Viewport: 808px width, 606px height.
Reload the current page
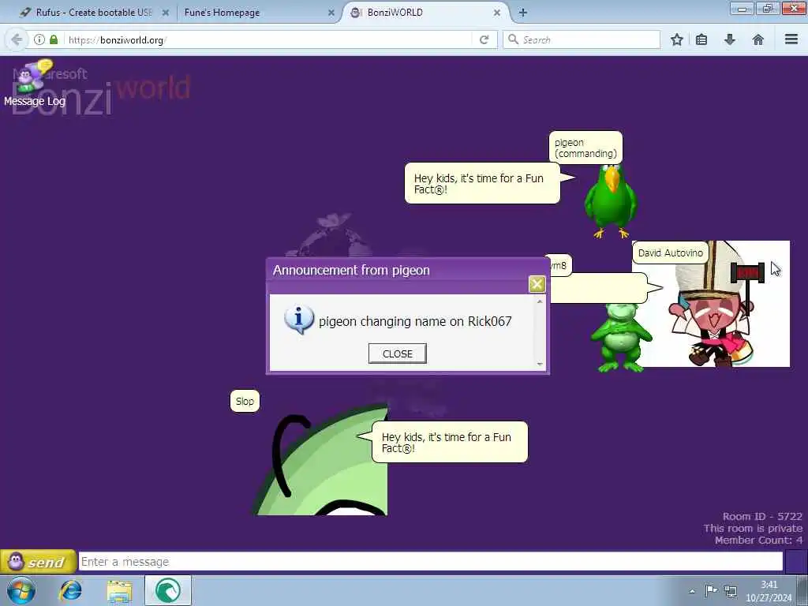[484, 39]
